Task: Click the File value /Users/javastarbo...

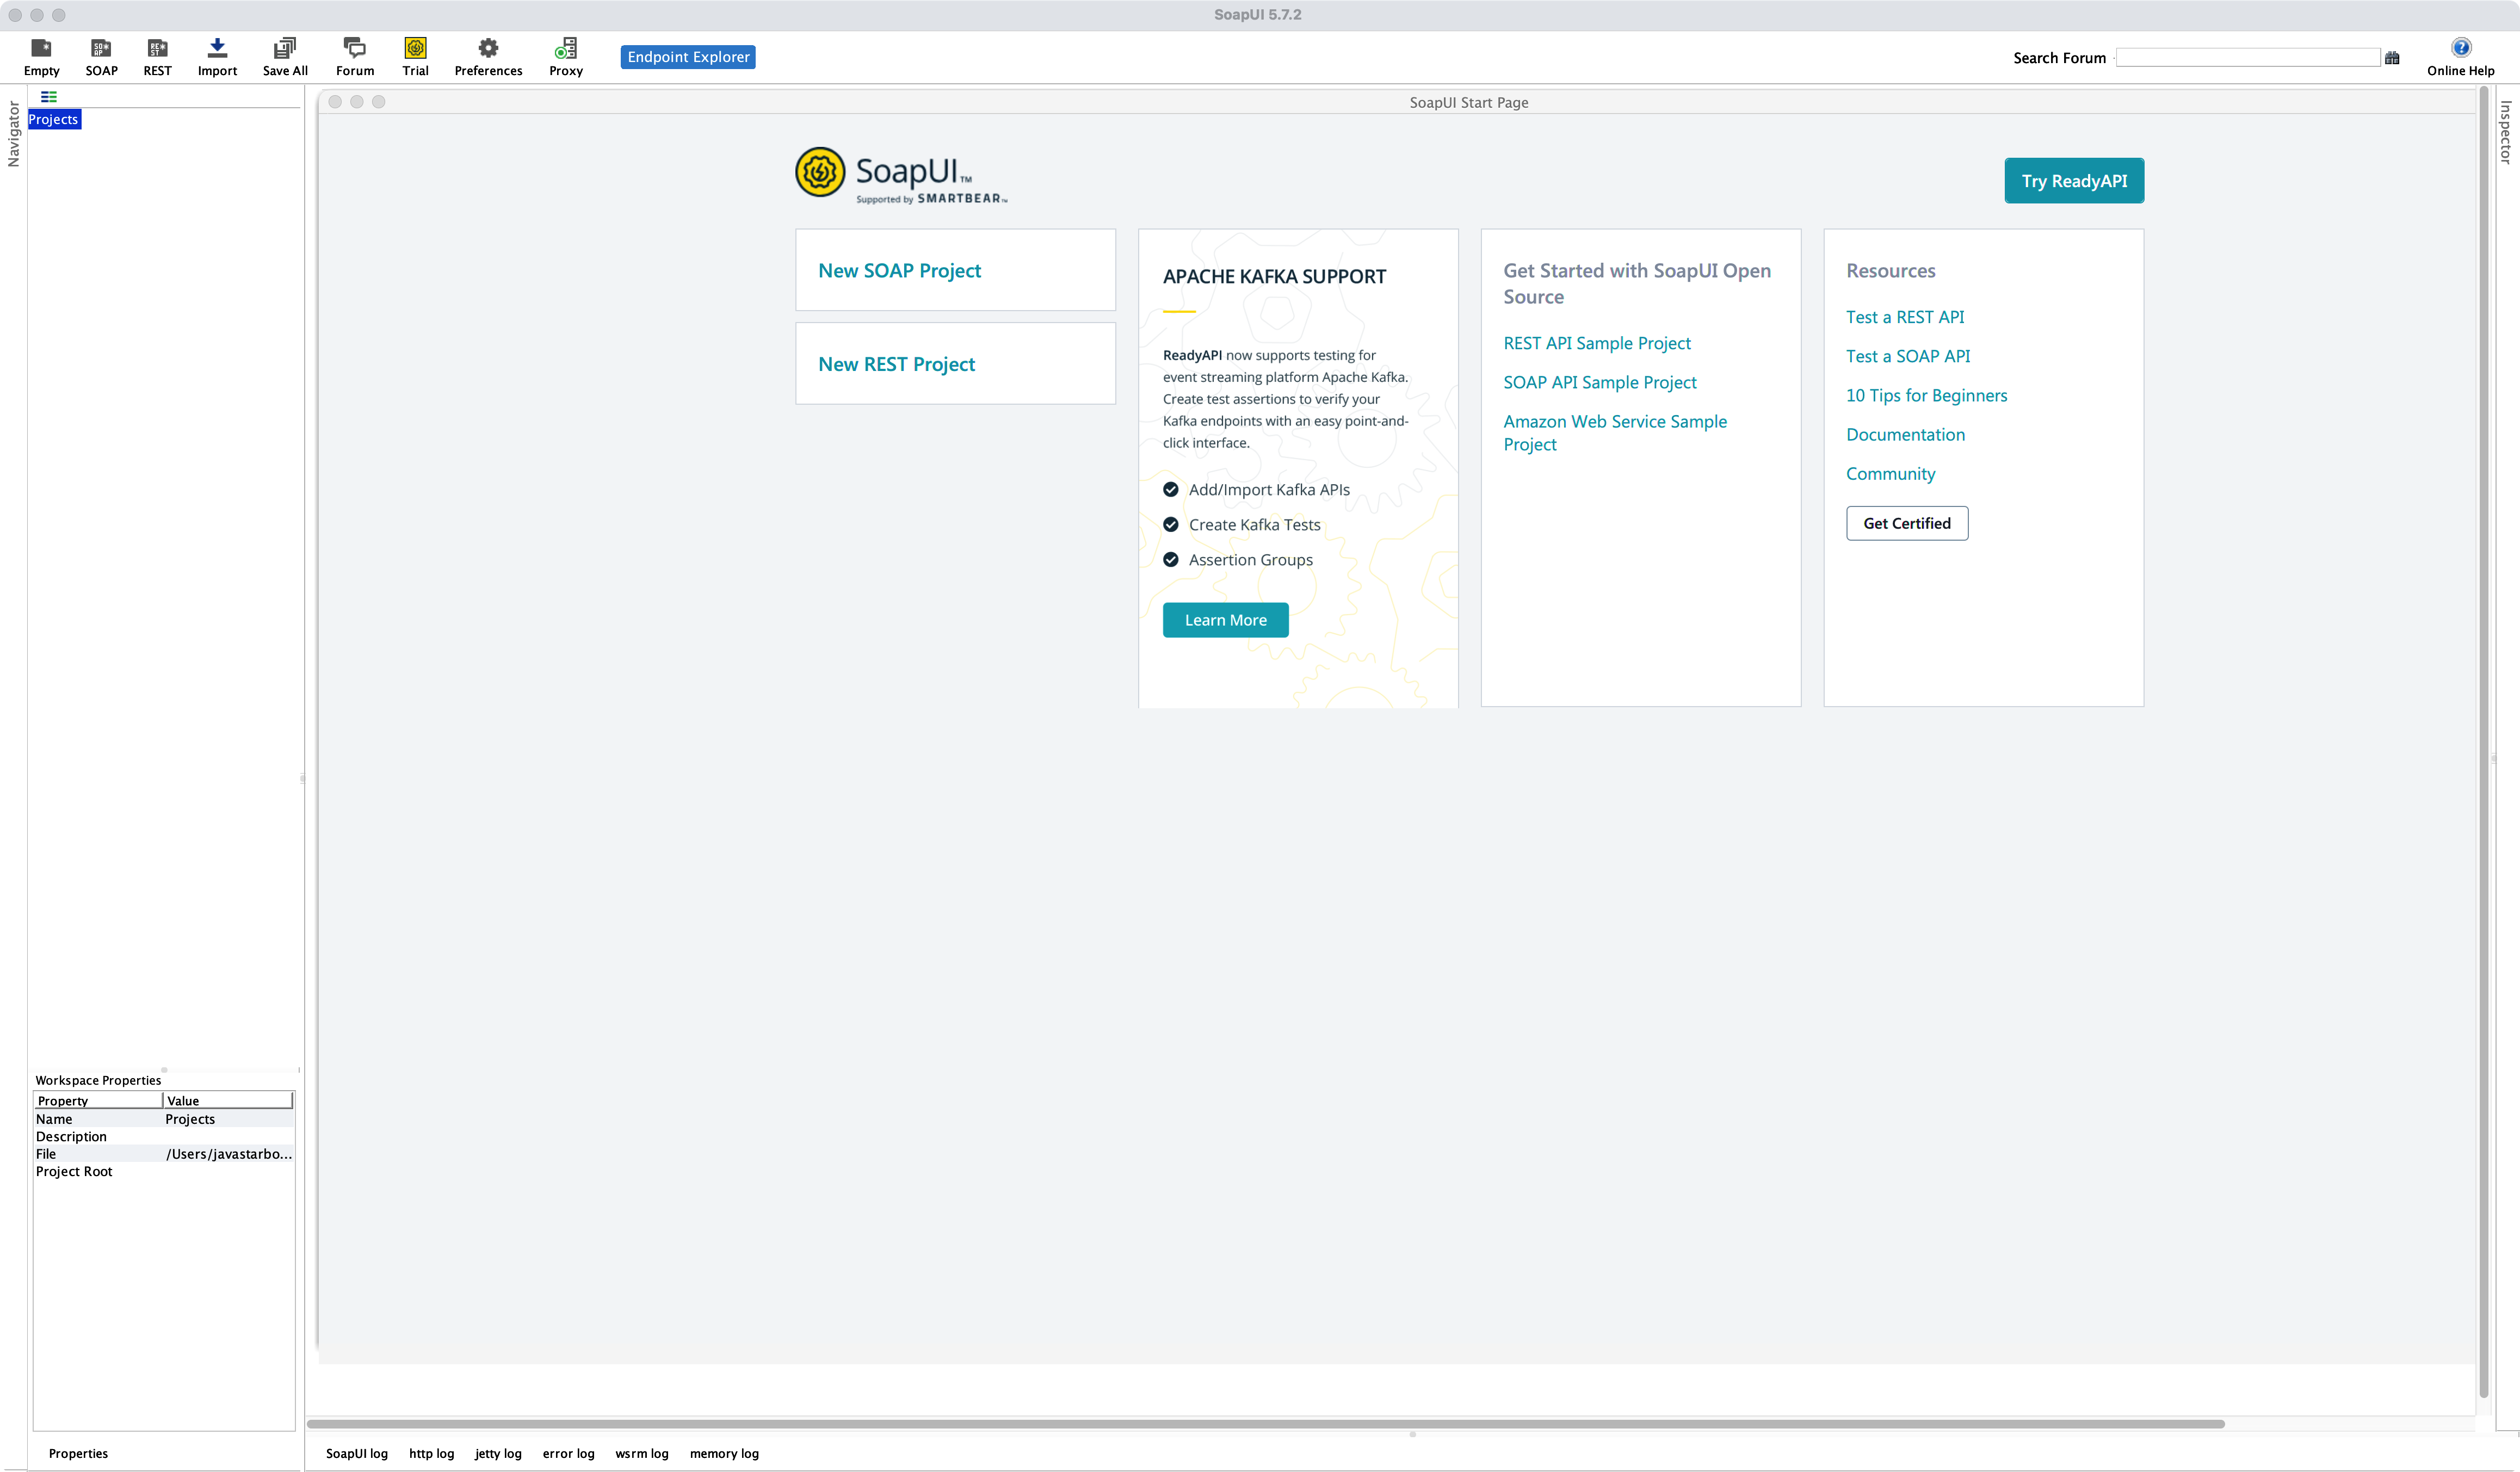Action: click(229, 1154)
